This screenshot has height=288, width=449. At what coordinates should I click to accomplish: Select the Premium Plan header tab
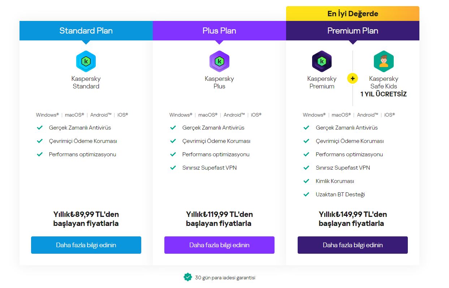(353, 31)
